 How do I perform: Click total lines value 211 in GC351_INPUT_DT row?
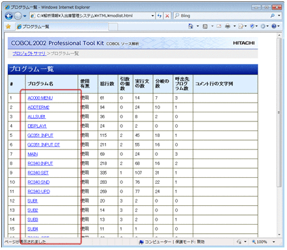coord(103,145)
